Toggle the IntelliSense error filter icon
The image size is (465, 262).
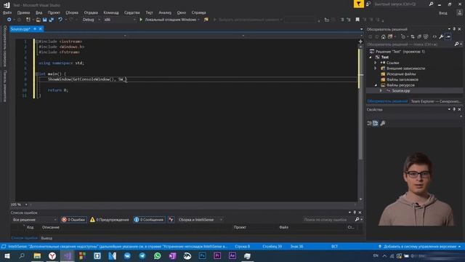click(171, 220)
